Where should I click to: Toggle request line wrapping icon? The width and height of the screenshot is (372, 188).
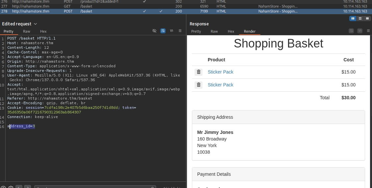(x=163, y=31)
